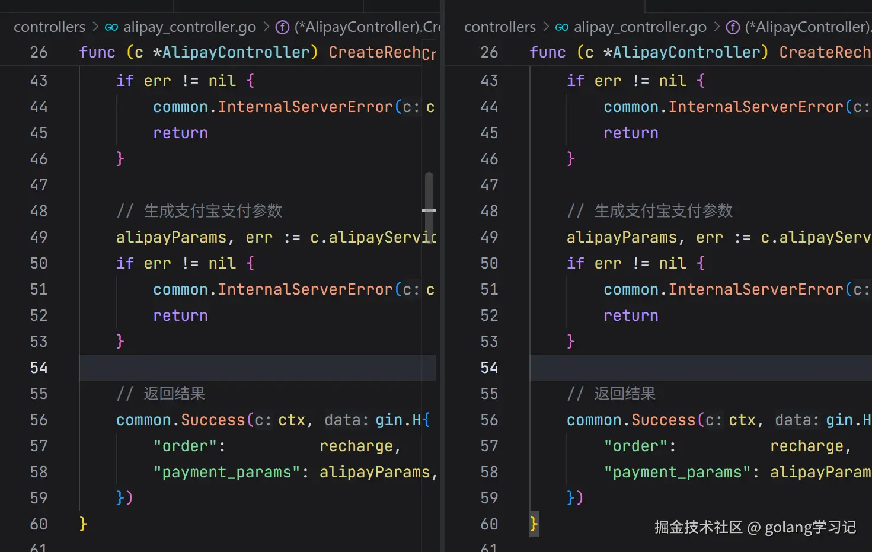
Task: Click InternalServerError on line 44, right pane
Action: pos(756,107)
